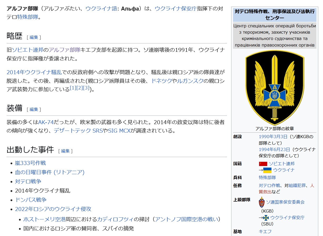Click the 出動した事件 heading
The height and width of the screenshot is (236, 323).
pyautogui.click(x=30, y=150)
